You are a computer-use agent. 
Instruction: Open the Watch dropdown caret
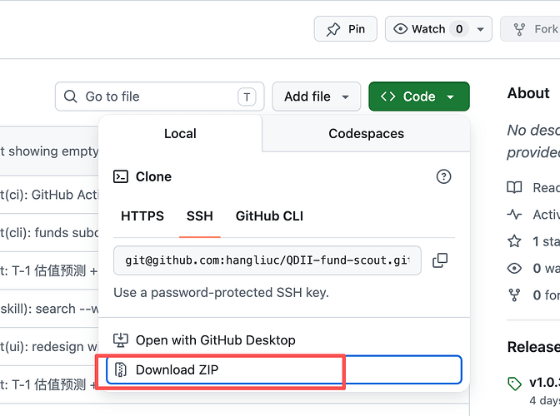click(481, 29)
